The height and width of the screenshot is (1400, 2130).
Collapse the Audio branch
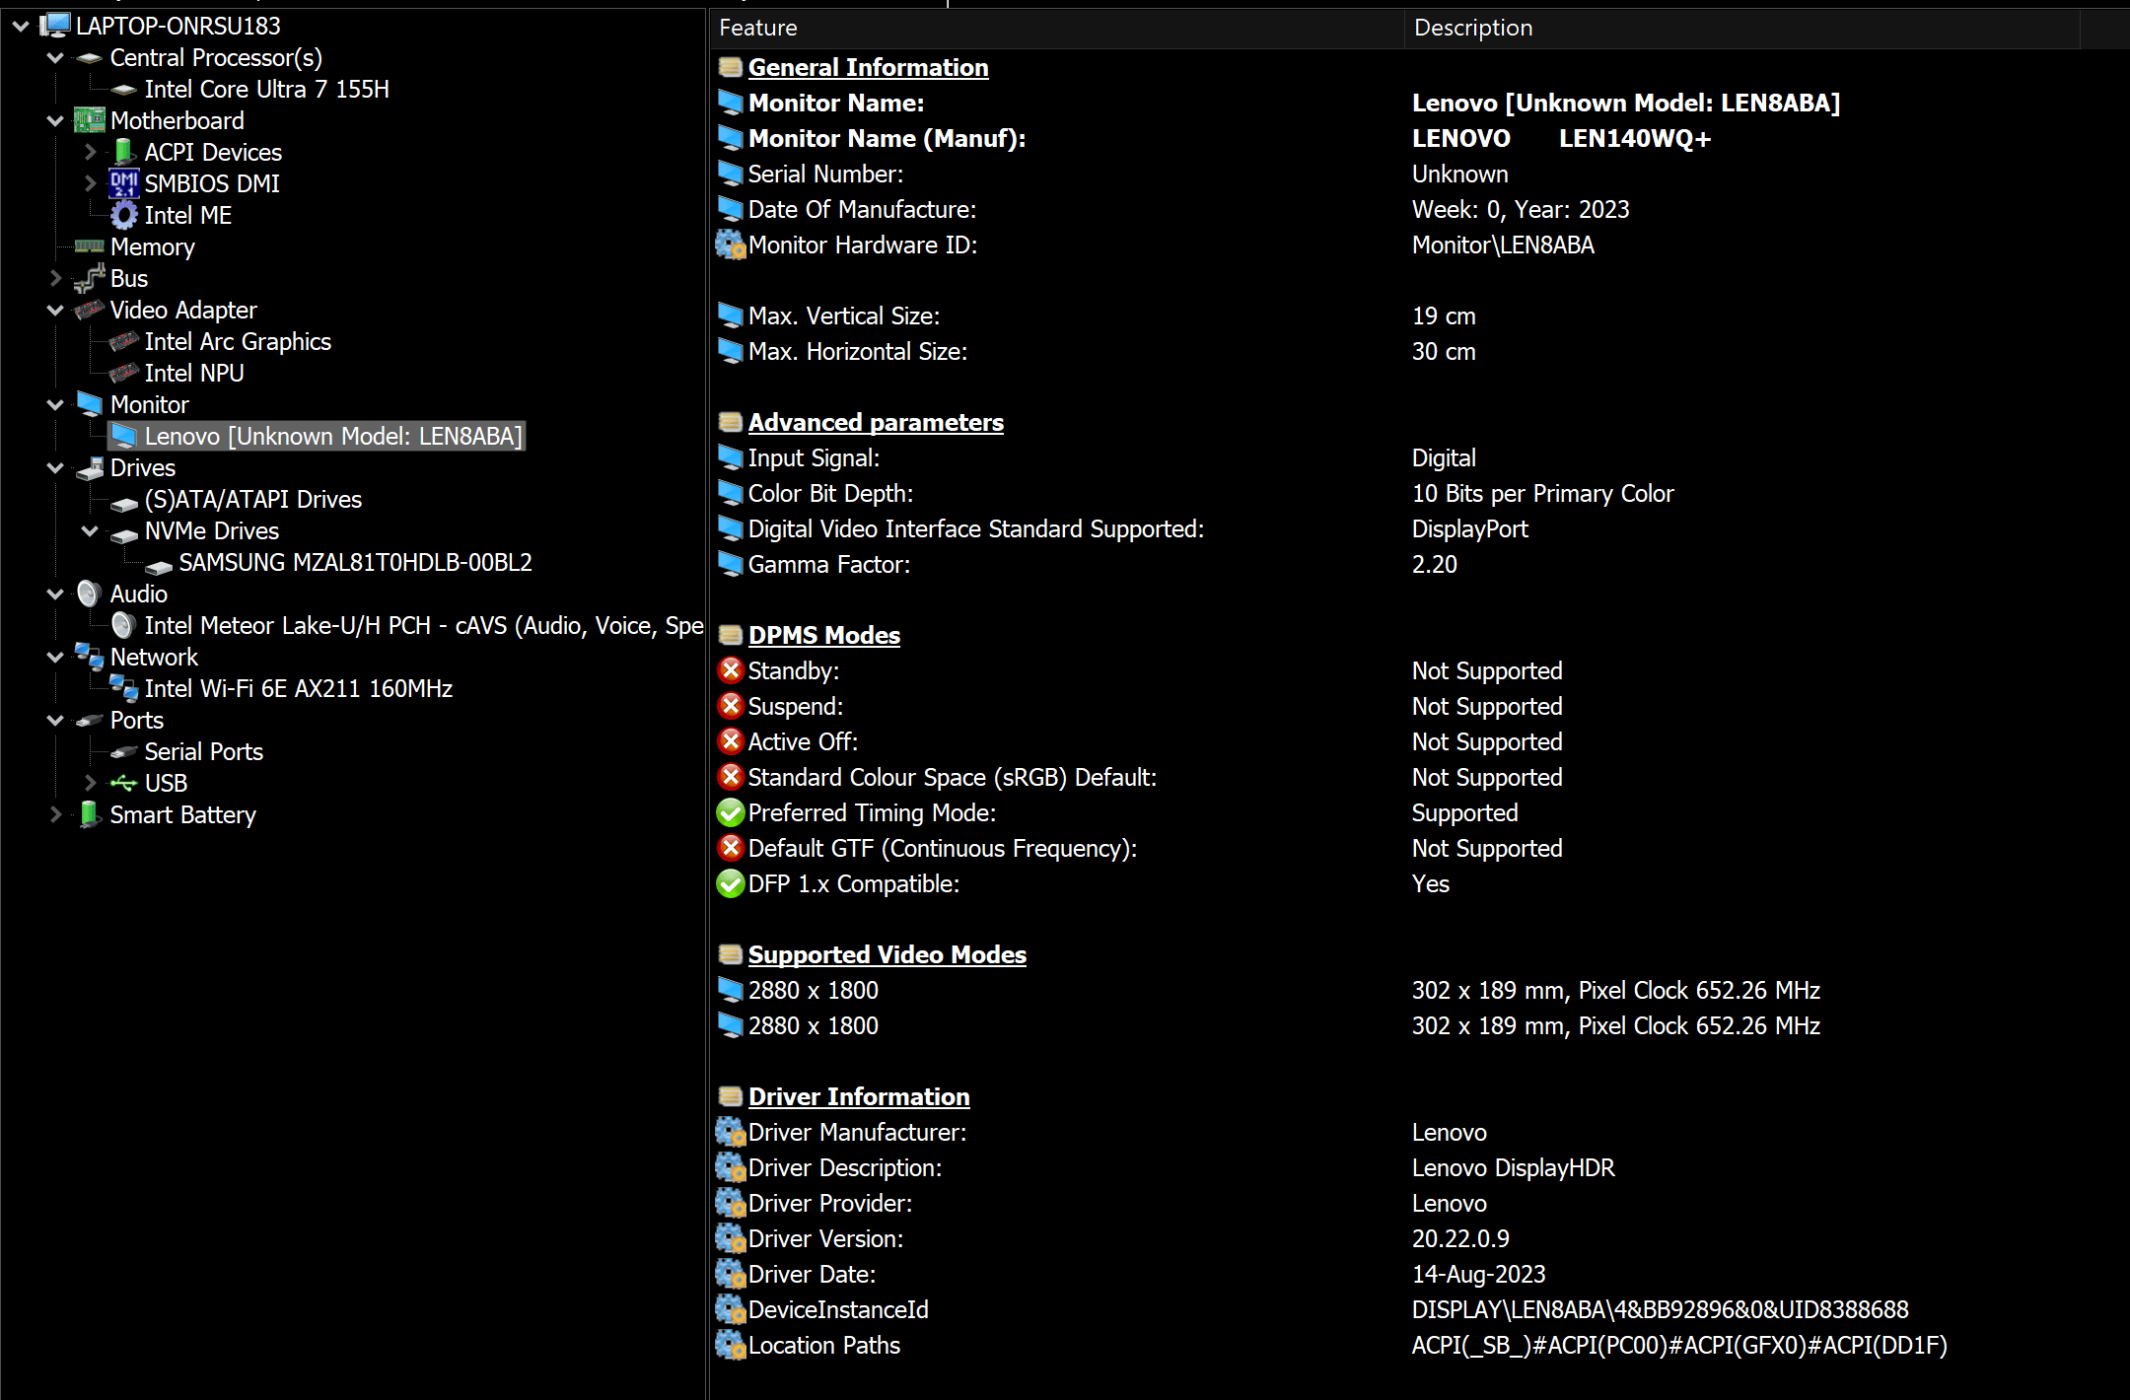[x=55, y=595]
